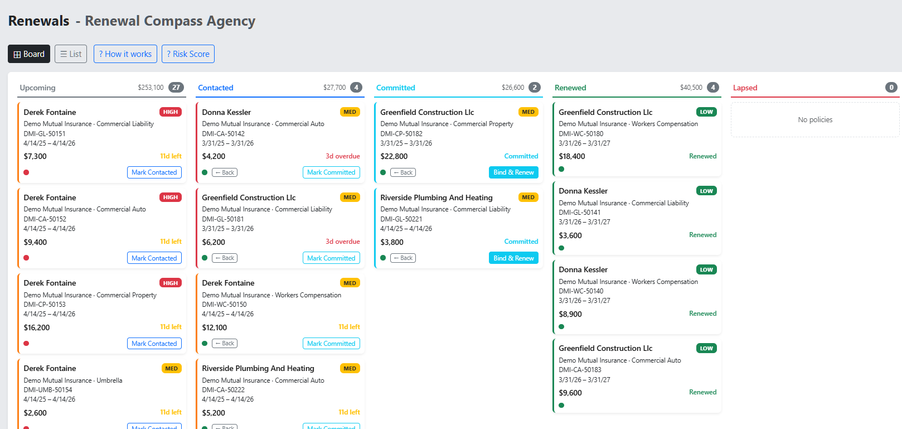The height and width of the screenshot is (429, 902).
Task: Move policy DMI-GL-50221 back a stage
Action: (403, 258)
